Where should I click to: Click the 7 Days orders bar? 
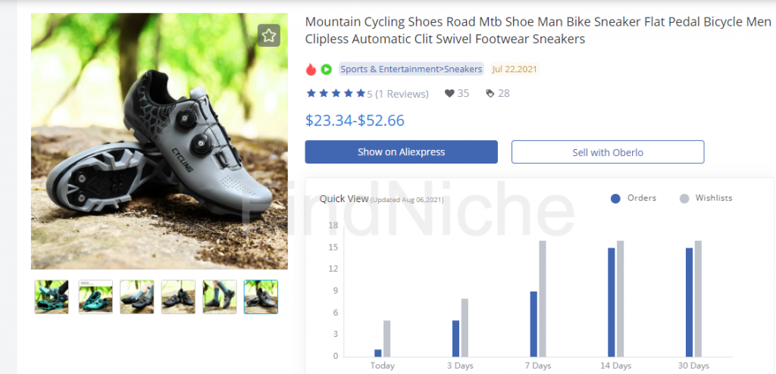[533, 324]
